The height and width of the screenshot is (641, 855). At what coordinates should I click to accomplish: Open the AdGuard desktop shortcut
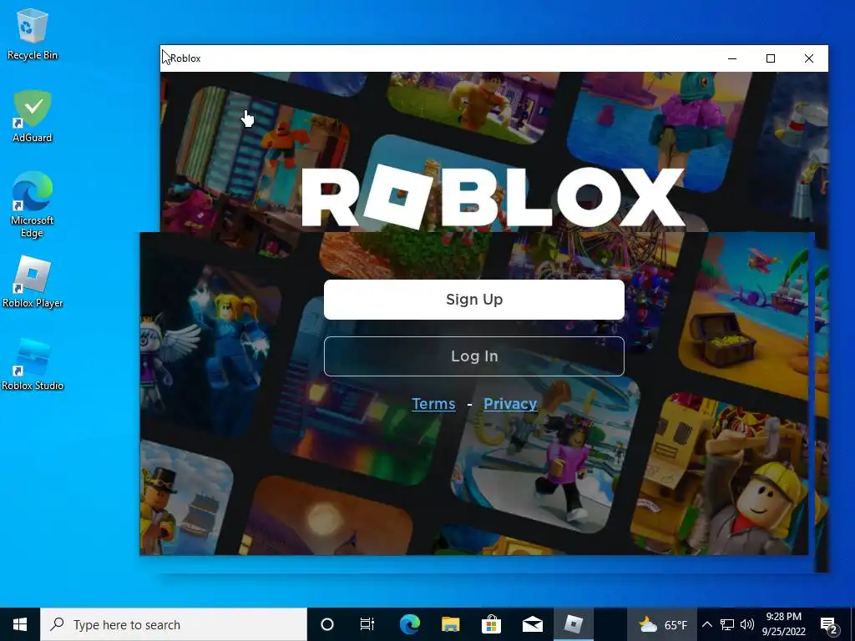click(33, 116)
